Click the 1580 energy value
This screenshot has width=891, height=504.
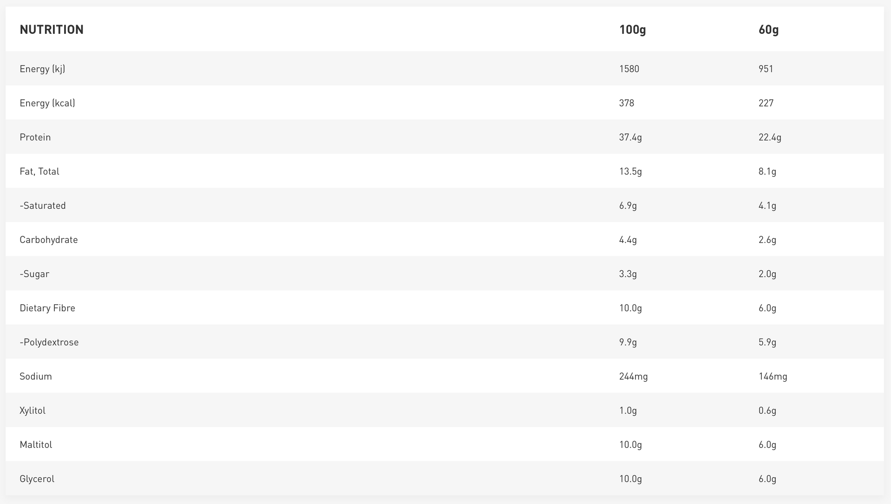click(x=629, y=69)
